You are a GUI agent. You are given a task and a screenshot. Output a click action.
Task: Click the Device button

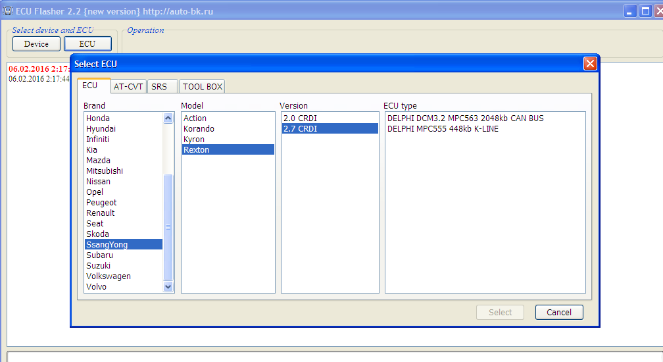(x=36, y=44)
